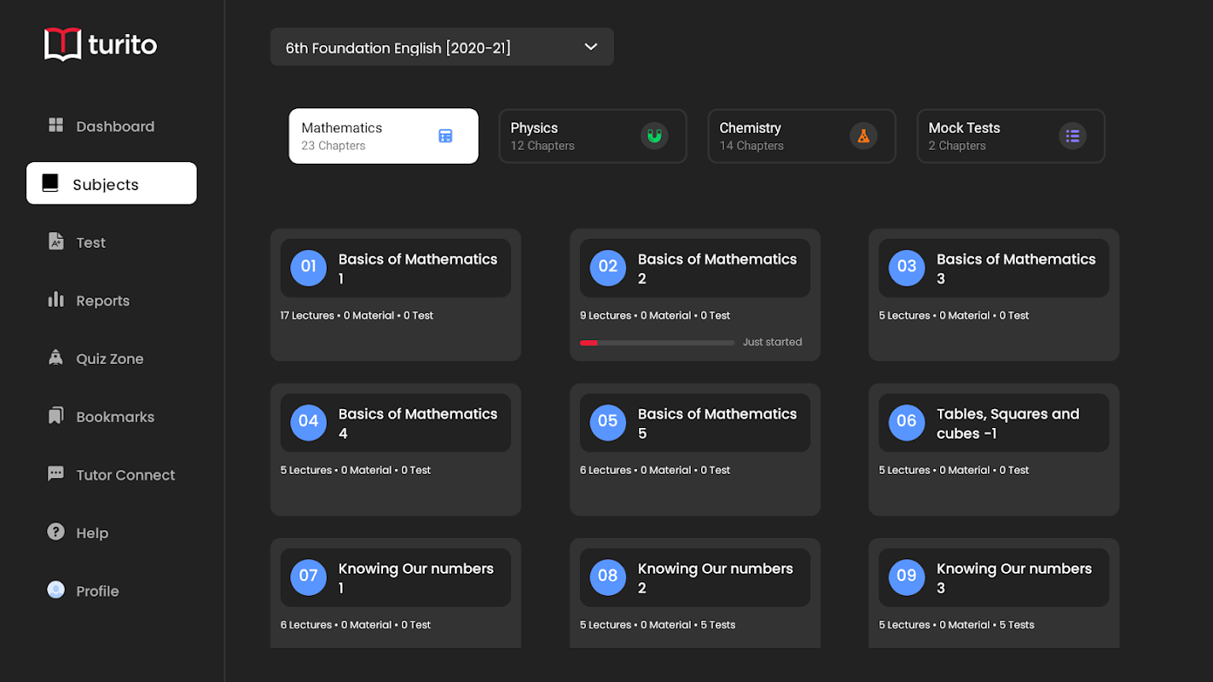
Task: Click the turito book logo
Action: 62,44
